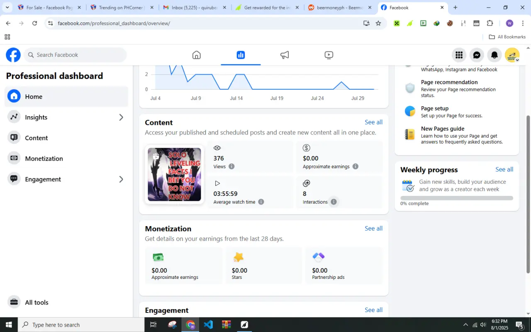Open Task View on taskbar

coord(153,325)
